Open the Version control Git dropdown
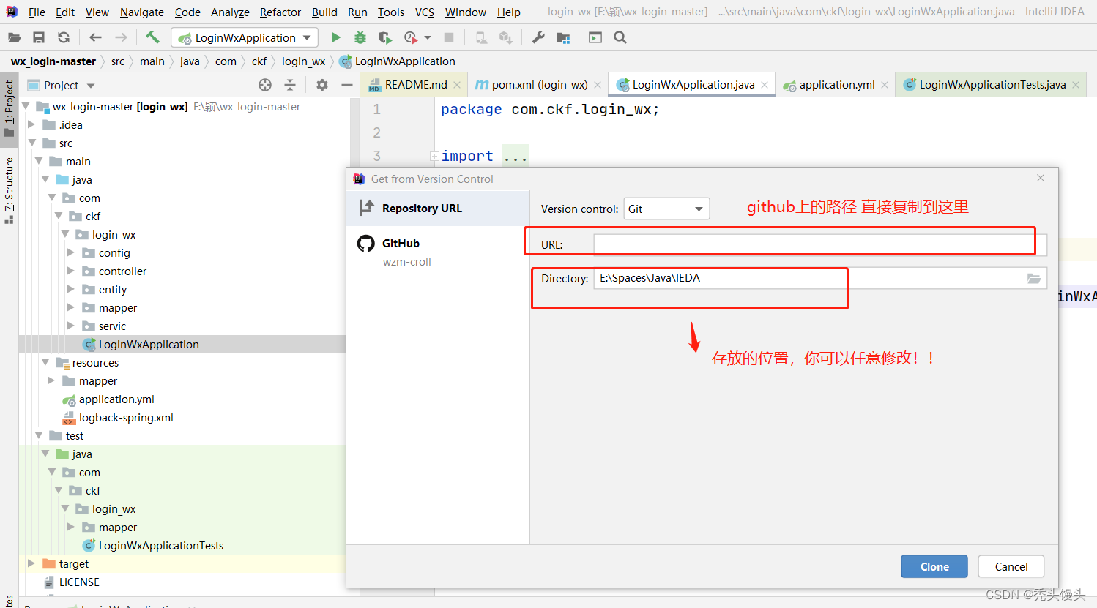1097x608 pixels. pos(666,209)
